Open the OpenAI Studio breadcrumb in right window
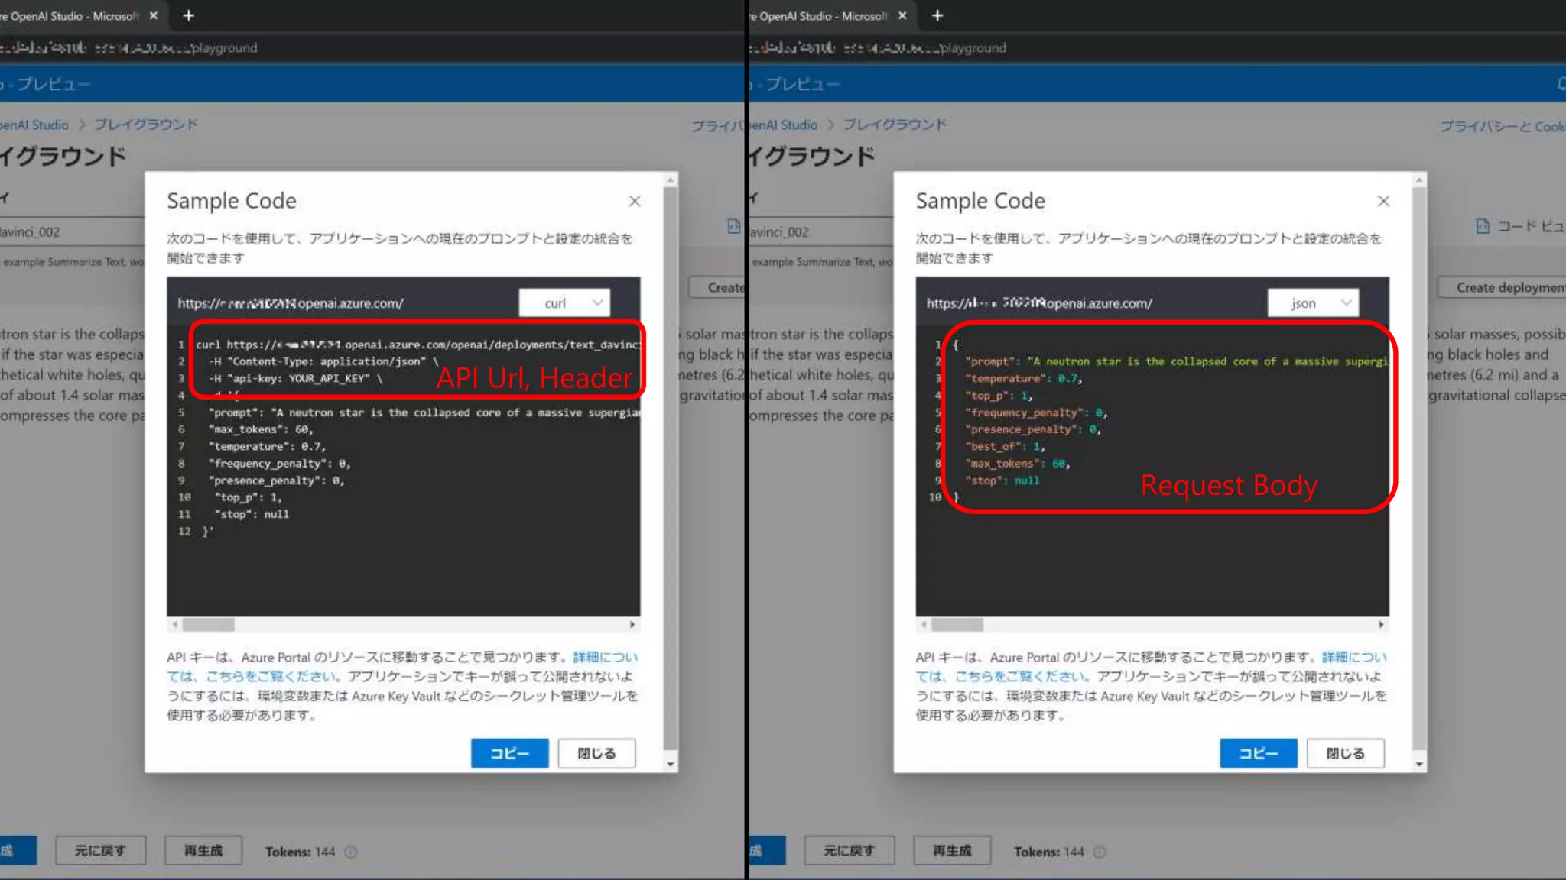This screenshot has height=880, width=1566. [783, 125]
